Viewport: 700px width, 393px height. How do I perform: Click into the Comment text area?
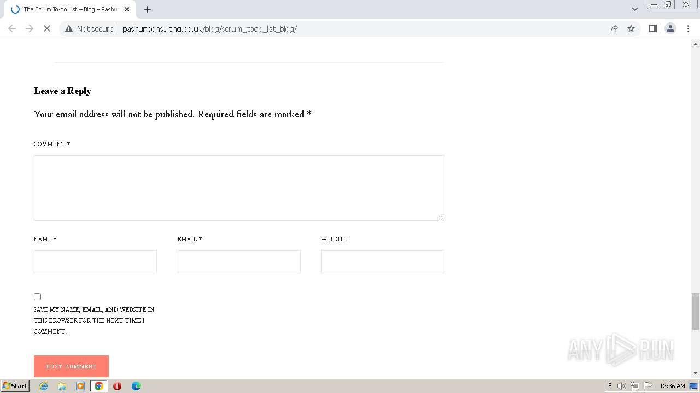point(238,188)
